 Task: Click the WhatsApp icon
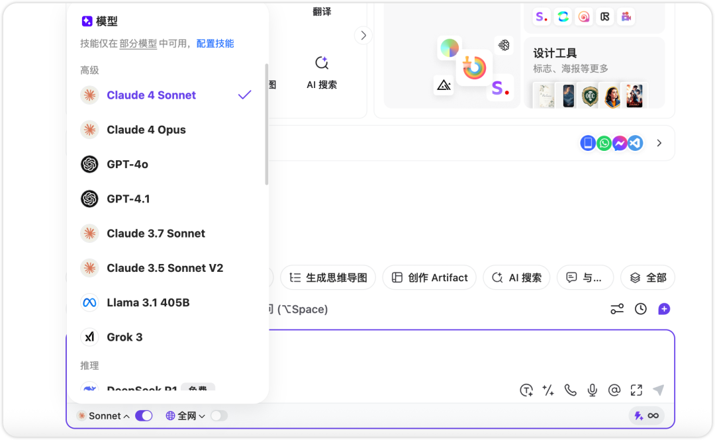(604, 143)
